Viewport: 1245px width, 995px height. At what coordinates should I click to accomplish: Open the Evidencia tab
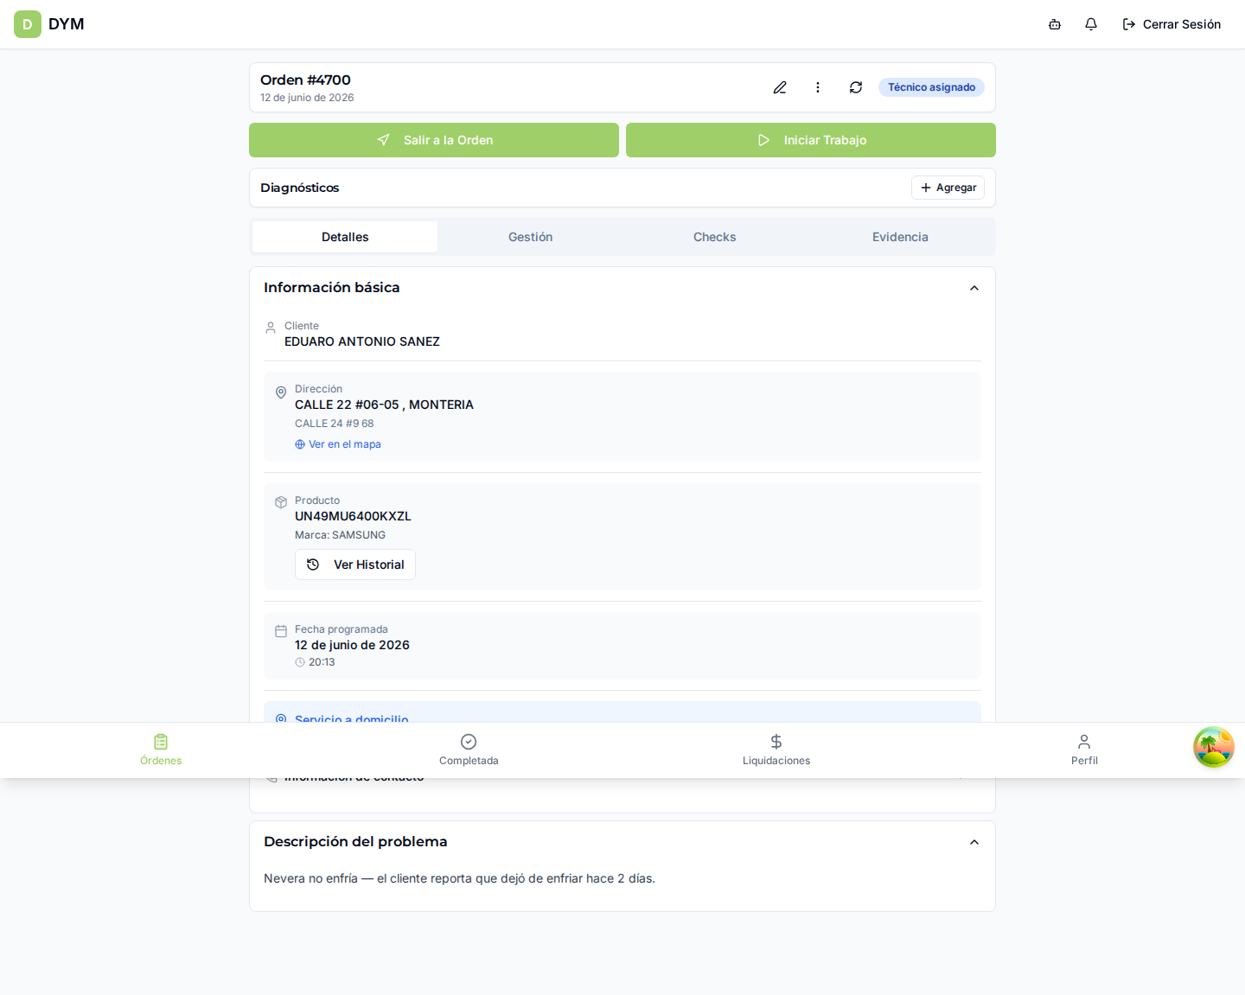point(900,237)
